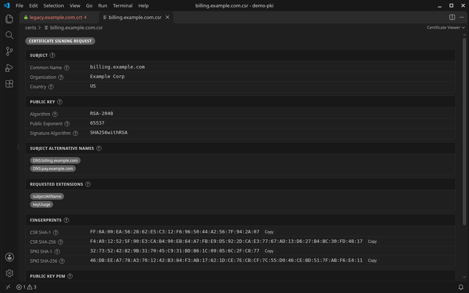Click help icon next to PUBLIC KEY PEM
The width and height of the screenshot is (469, 293).
pos(70,276)
